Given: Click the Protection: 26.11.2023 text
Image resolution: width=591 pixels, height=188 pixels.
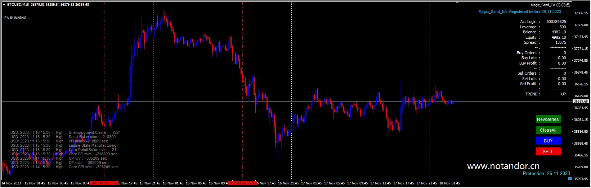Looking at the screenshot, I should [x=546, y=174].
